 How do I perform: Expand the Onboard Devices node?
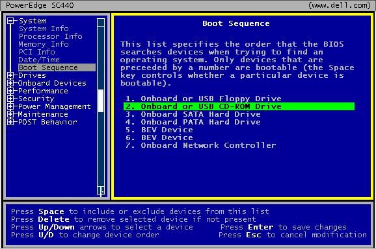point(10,83)
